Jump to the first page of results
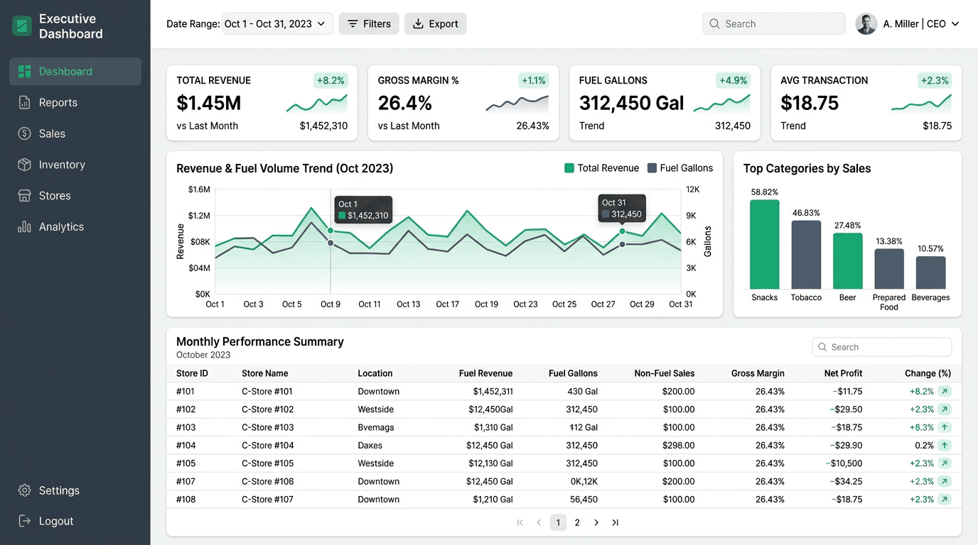The height and width of the screenshot is (545, 978). pos(520,523)
